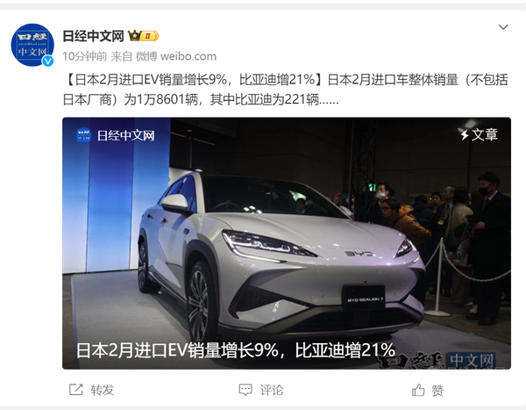Click the 评论 label text

point(272,390)
